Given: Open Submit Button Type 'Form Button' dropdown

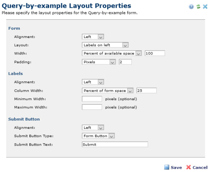Looking at the screenshot, I should [x=98, y=136].
